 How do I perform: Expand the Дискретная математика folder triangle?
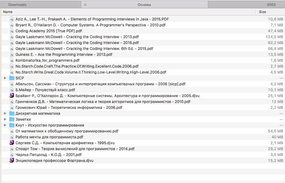pyautogui.click(x=5, y=114)
